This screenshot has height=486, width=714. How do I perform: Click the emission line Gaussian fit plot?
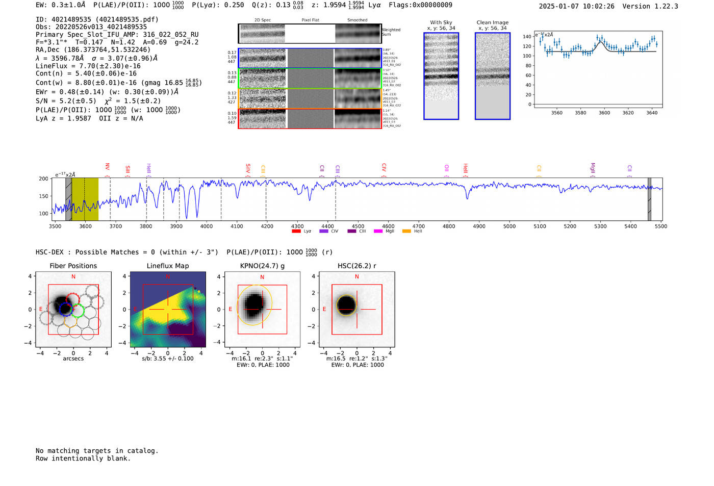coord(598,70)
